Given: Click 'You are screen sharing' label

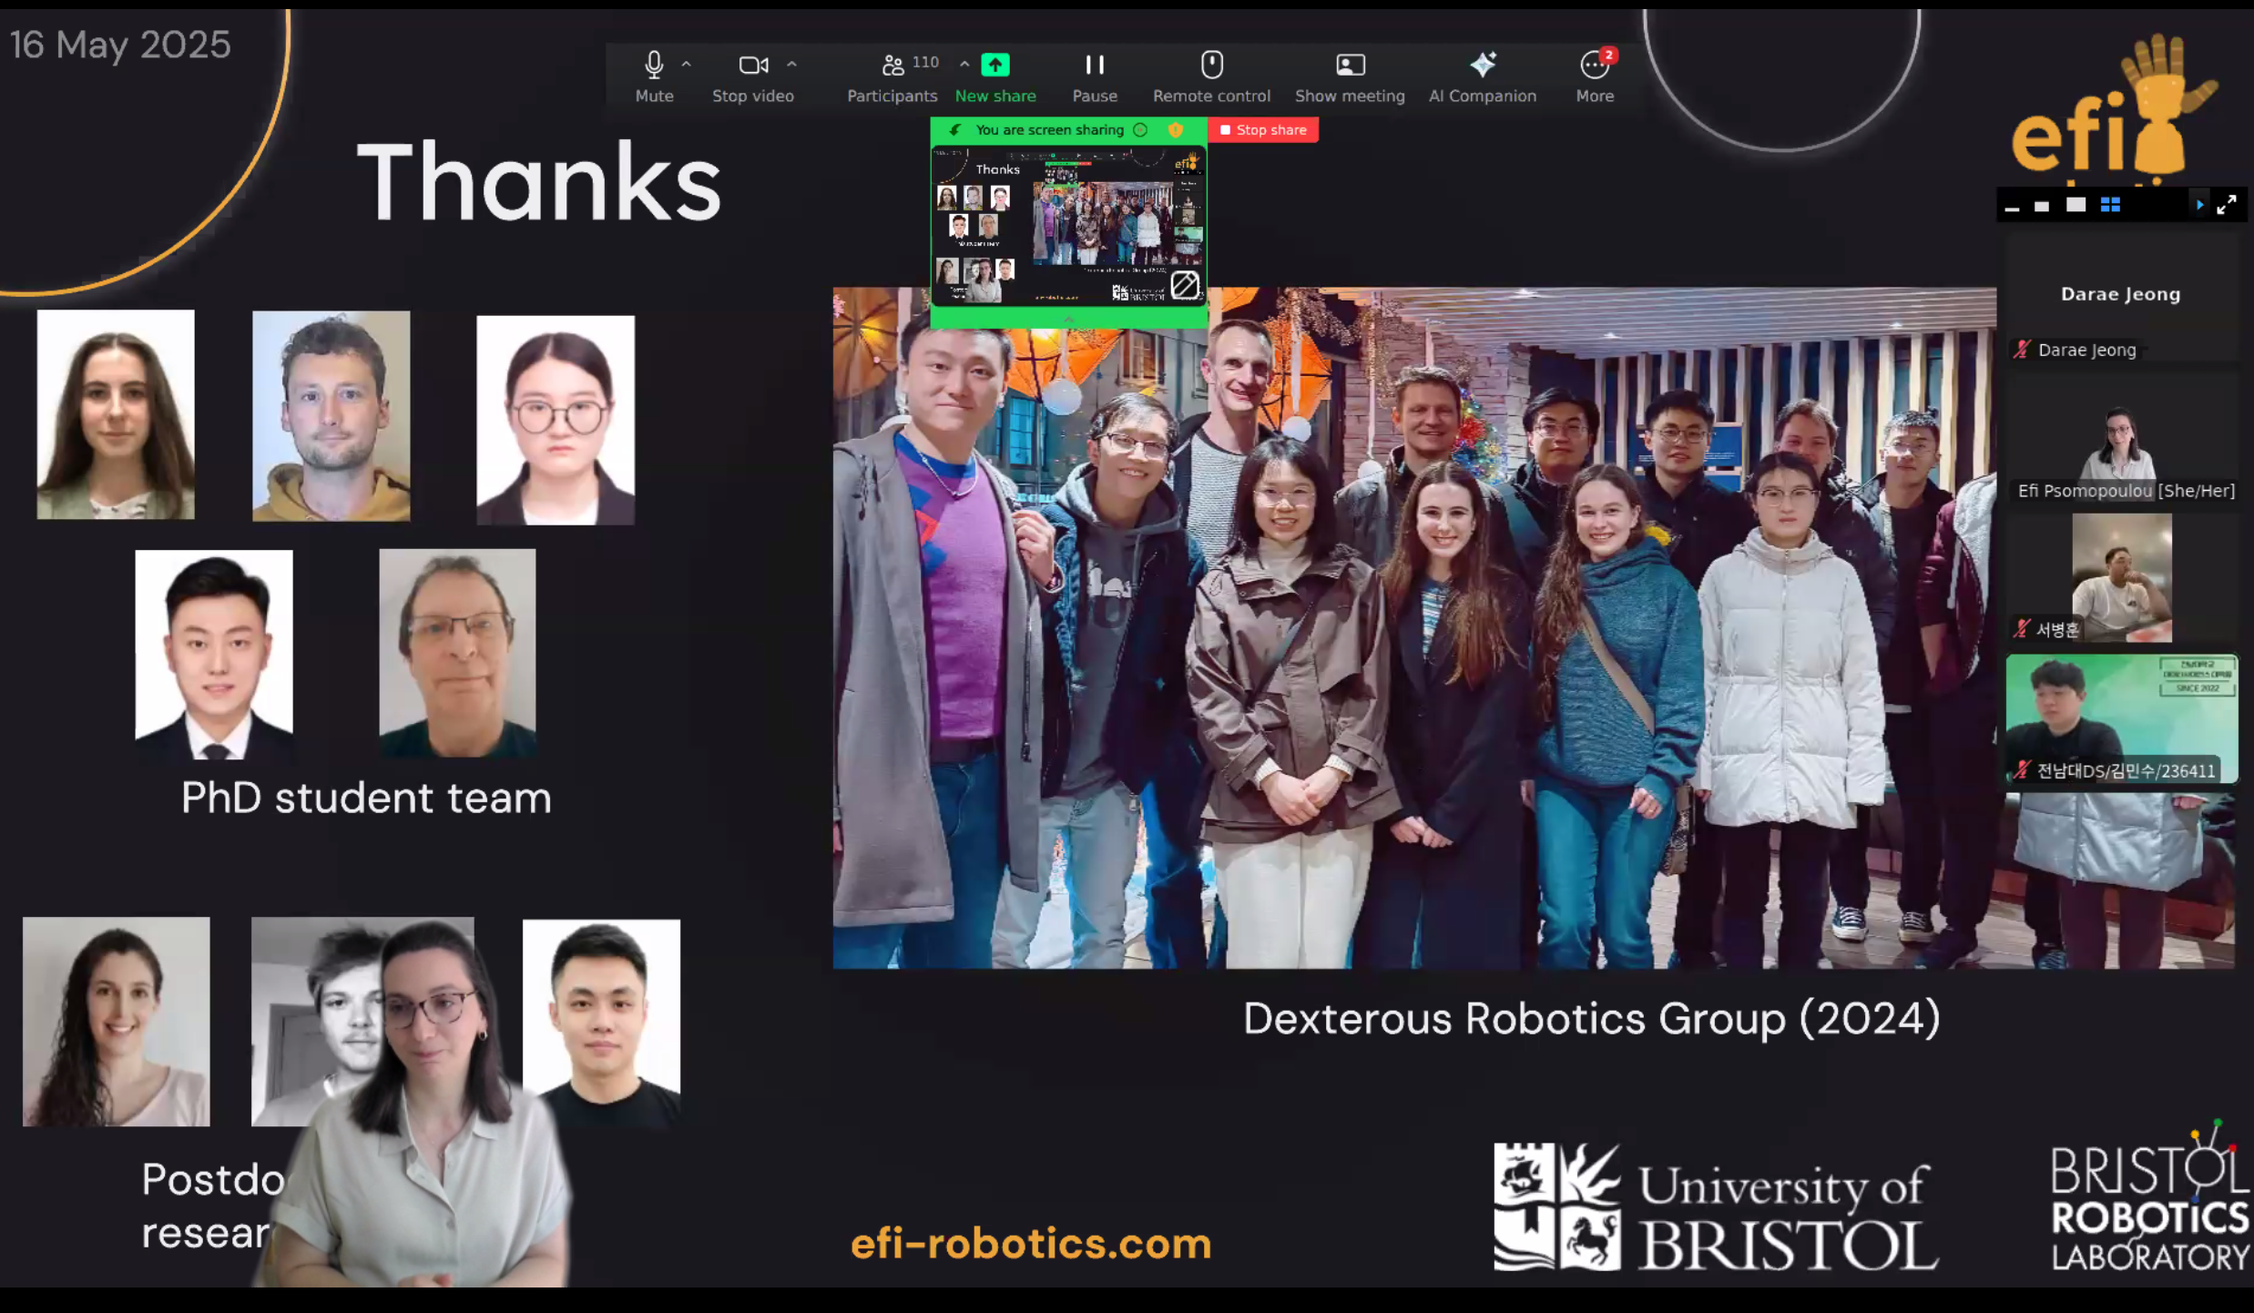Looking at the screenshot, I should tap(1049, 130).
